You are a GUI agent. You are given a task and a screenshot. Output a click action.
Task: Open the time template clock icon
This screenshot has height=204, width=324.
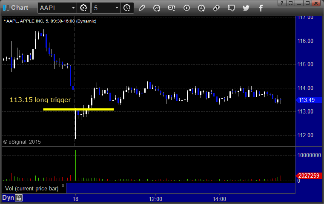(127, 8)
